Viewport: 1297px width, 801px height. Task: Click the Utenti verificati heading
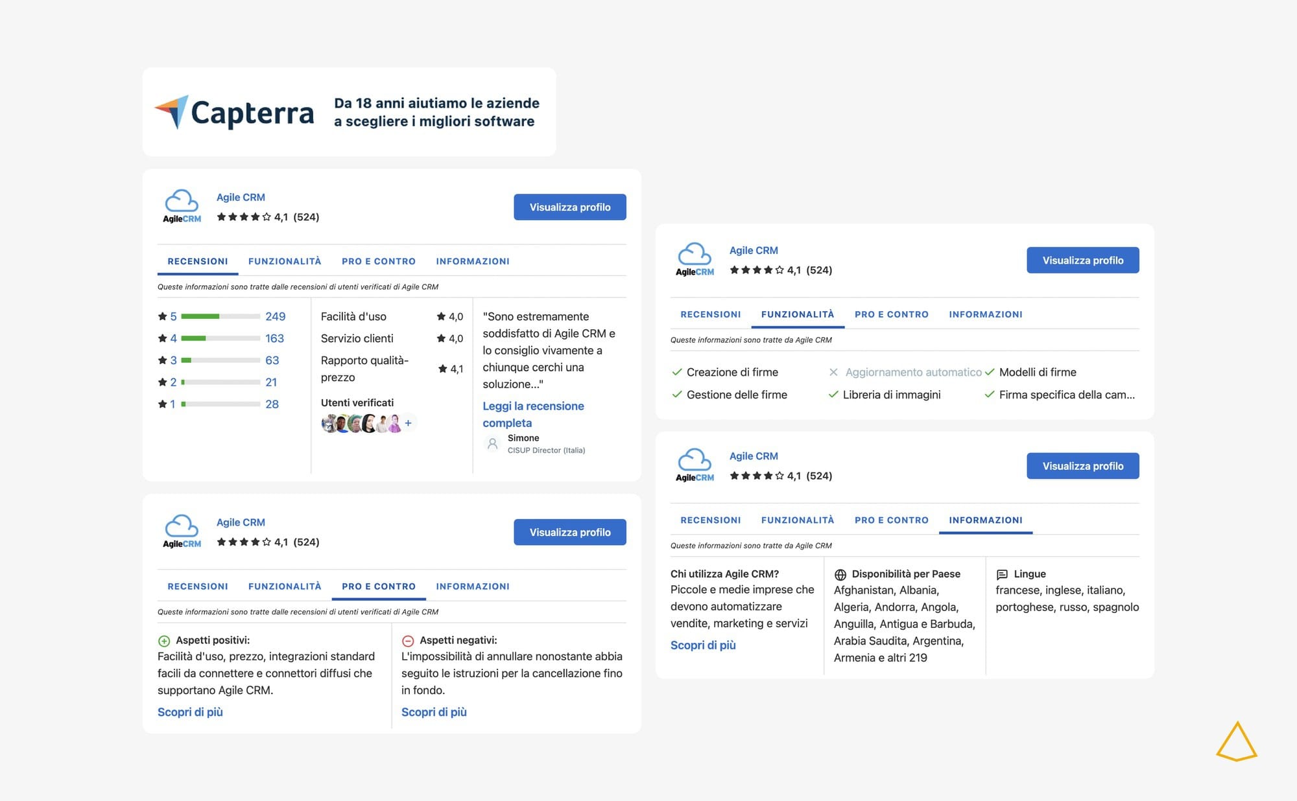[x=357, y=402]
